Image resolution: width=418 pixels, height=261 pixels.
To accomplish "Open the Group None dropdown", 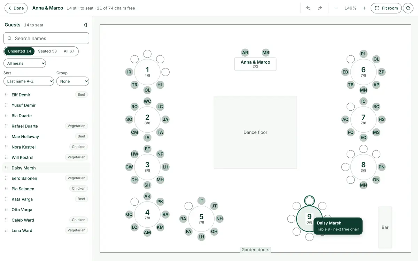I will click(73, 81).
